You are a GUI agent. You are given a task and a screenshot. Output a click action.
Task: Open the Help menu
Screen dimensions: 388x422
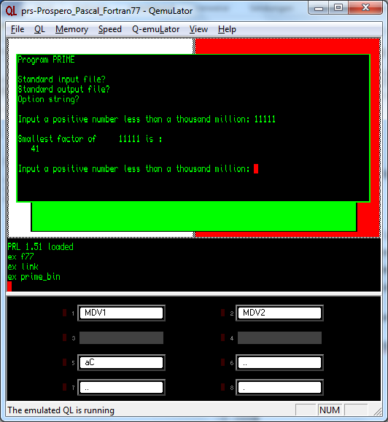coord(227,29)
